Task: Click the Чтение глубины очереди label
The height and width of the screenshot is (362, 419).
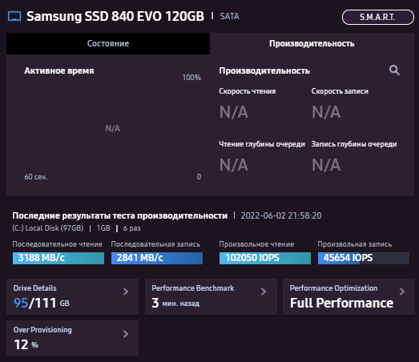Action: coord(262,144)
